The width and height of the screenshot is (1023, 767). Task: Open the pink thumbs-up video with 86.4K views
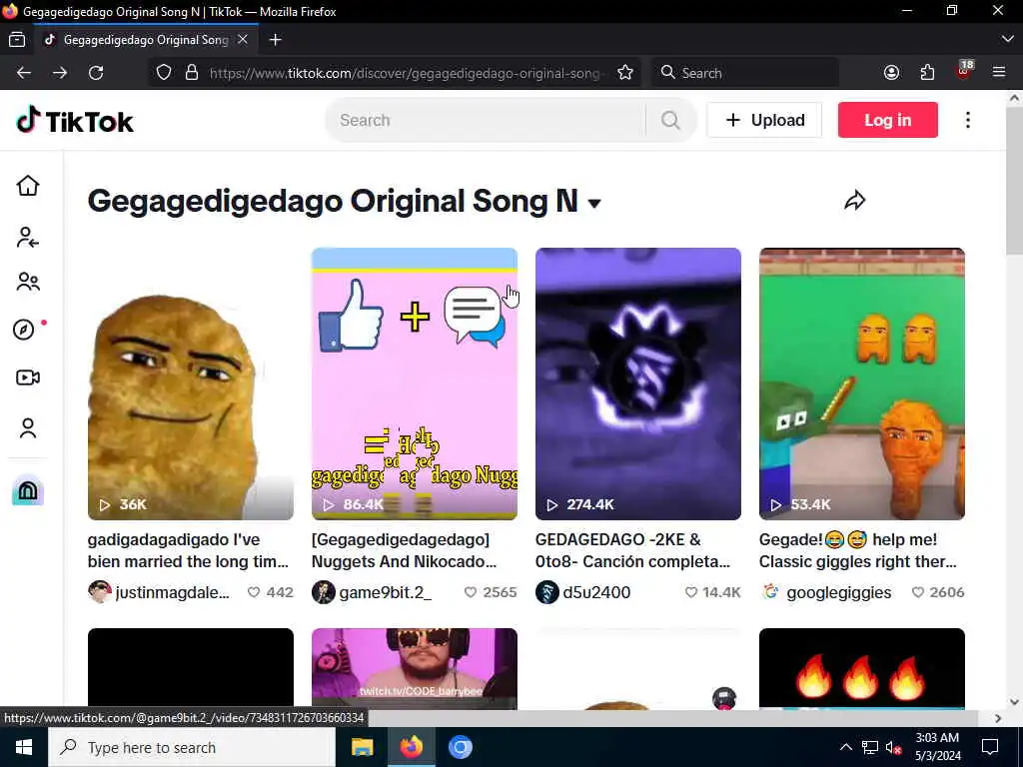(x=415, y=383)
